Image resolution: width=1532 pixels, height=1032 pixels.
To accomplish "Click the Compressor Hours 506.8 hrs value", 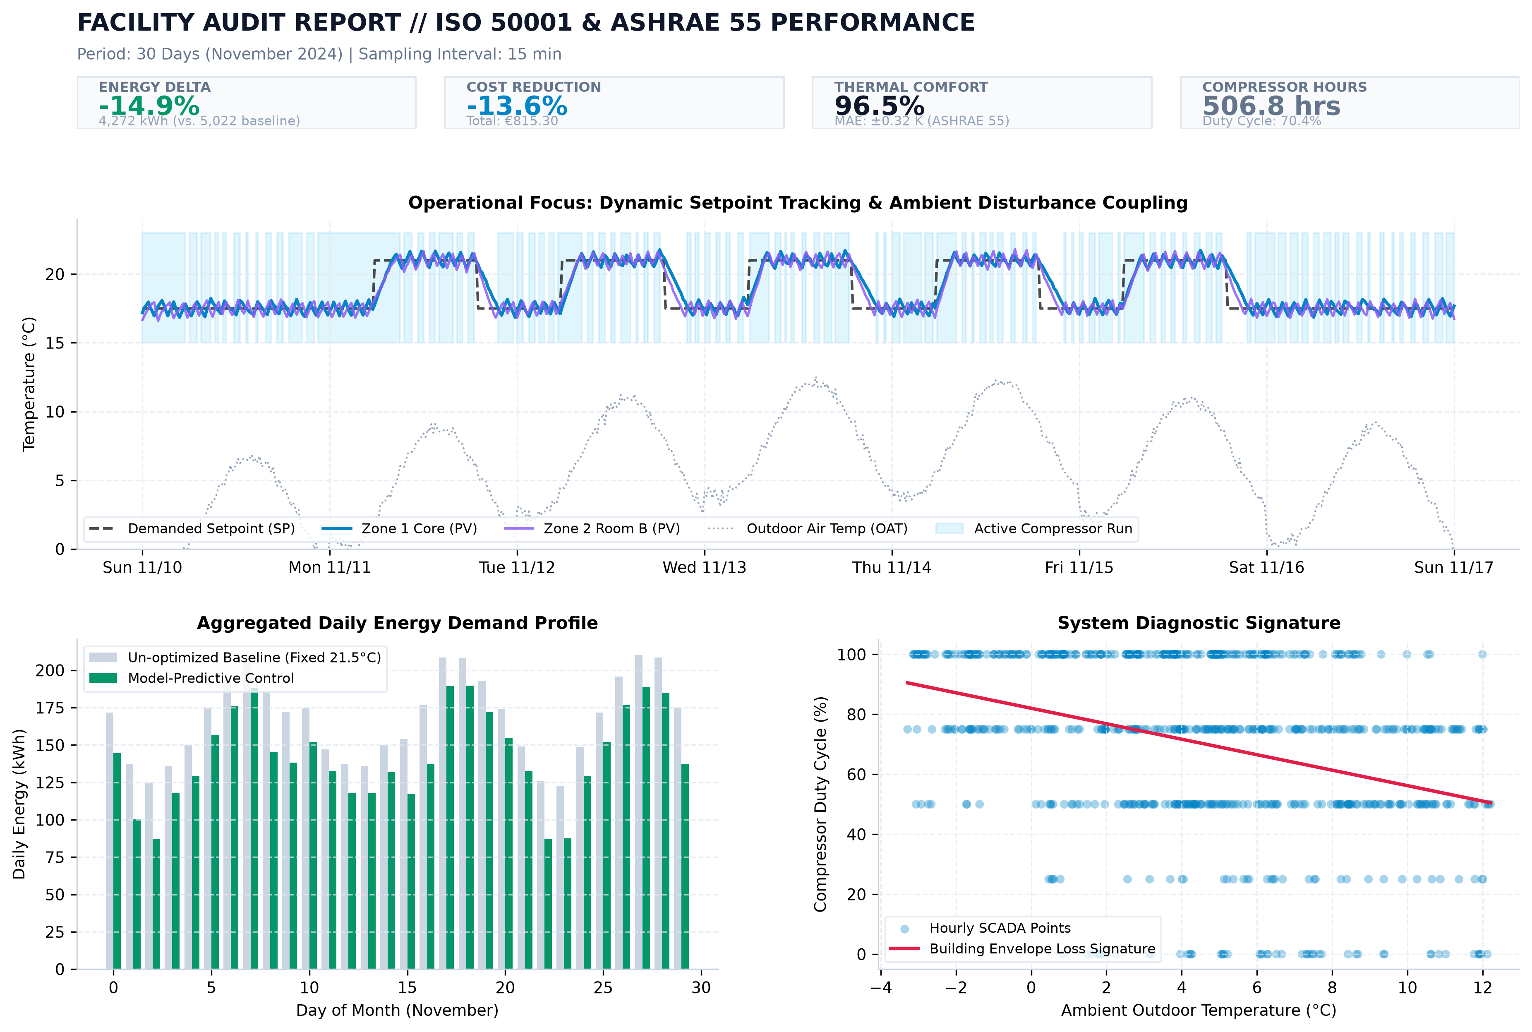I will pos(1271,106).
